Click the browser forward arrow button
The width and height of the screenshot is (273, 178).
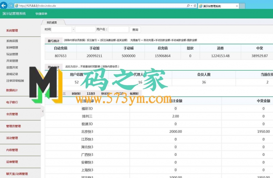point(11,6)
